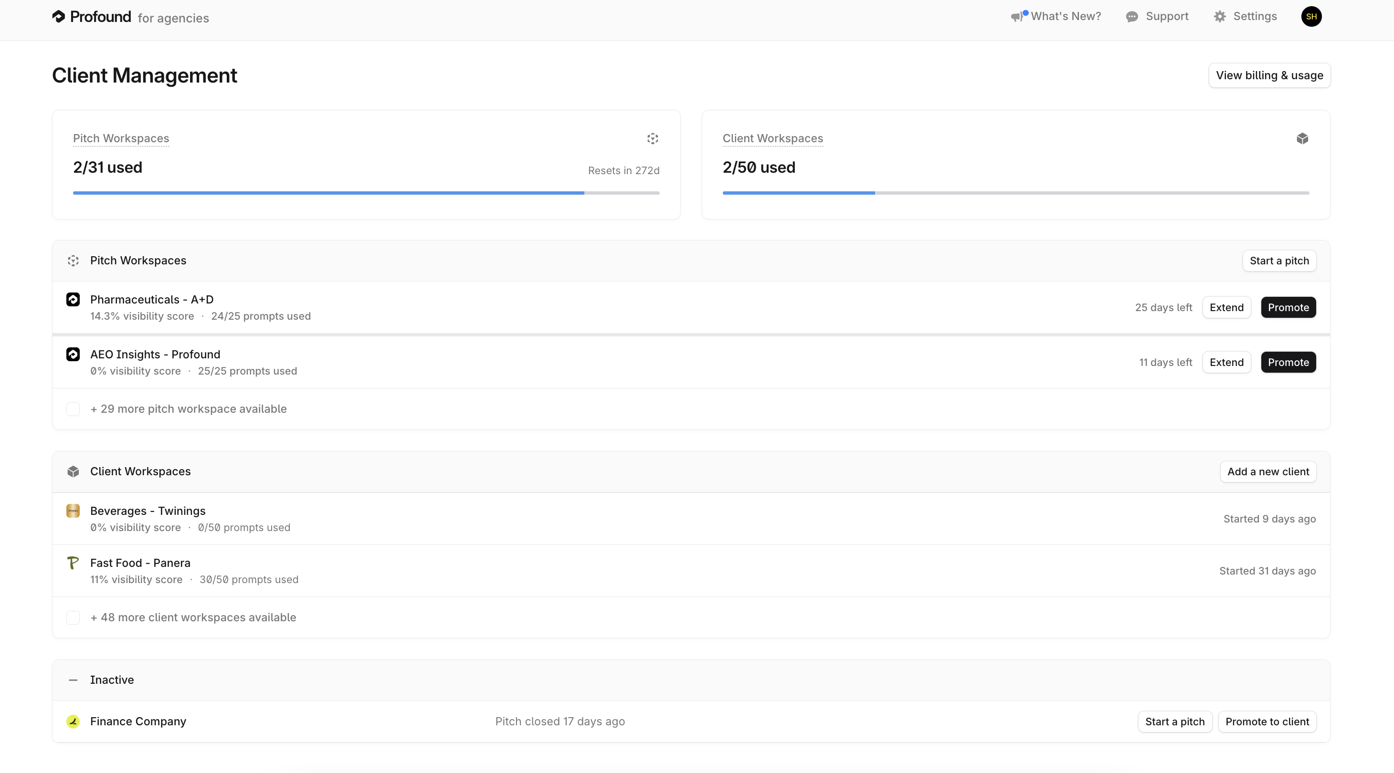Click the Client Workspaces usage progress bar

pos(1016,193)
